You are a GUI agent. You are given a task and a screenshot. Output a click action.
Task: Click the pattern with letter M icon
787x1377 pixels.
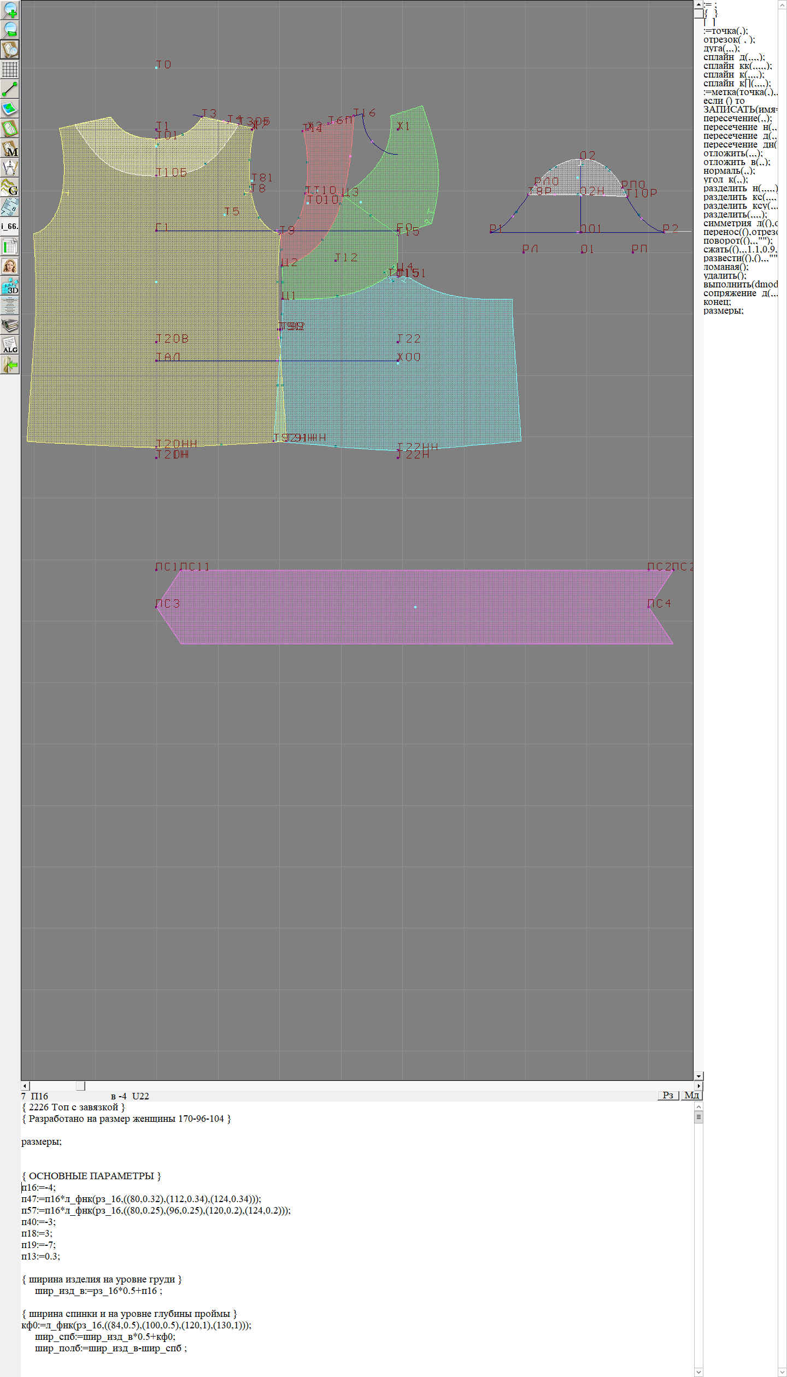click(x=10, y=149)
